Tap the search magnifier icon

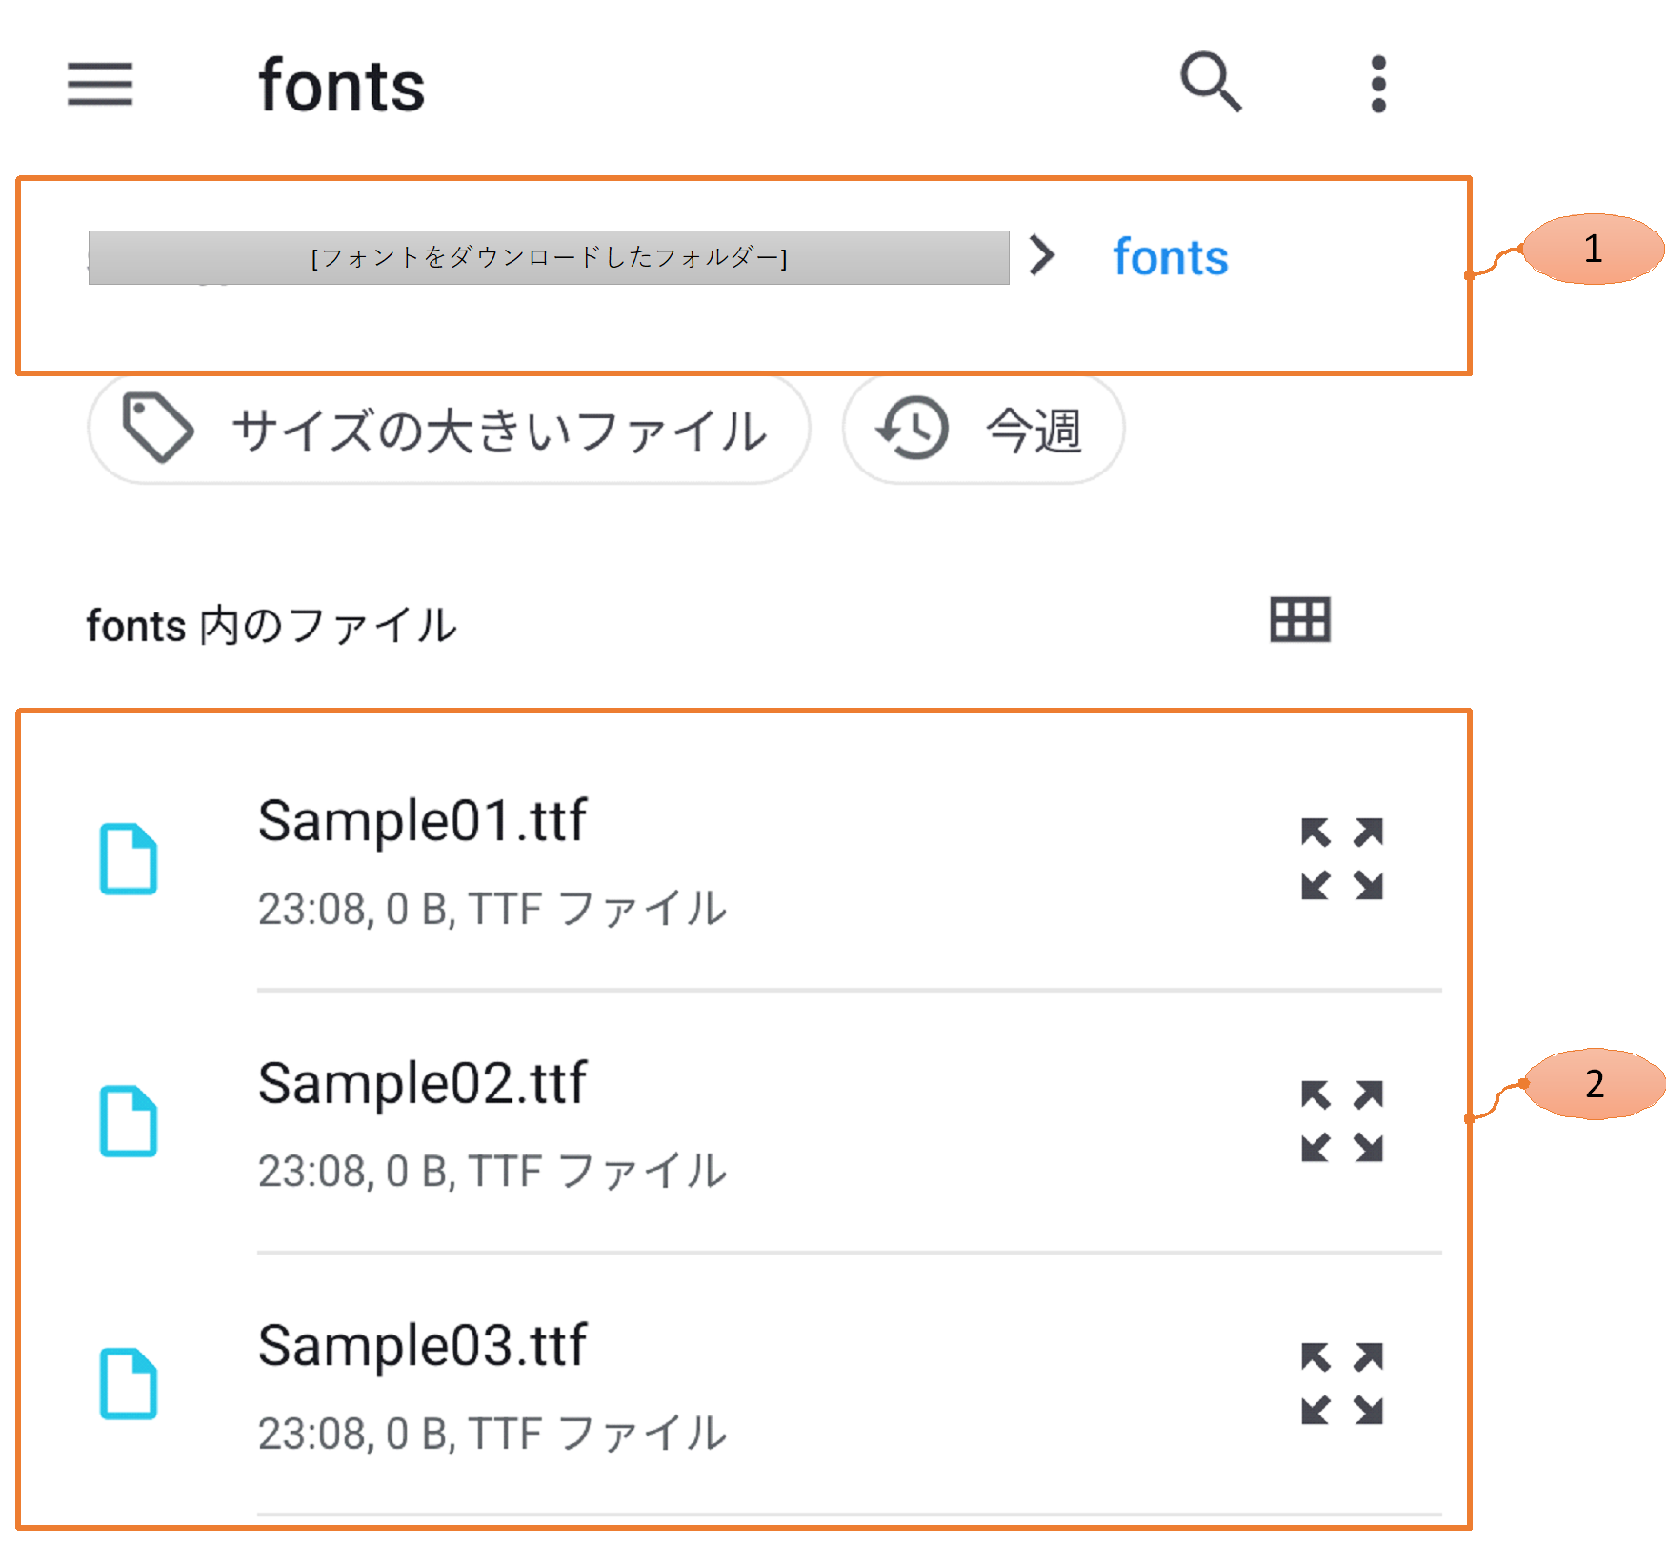click(x=1211, y=83)
